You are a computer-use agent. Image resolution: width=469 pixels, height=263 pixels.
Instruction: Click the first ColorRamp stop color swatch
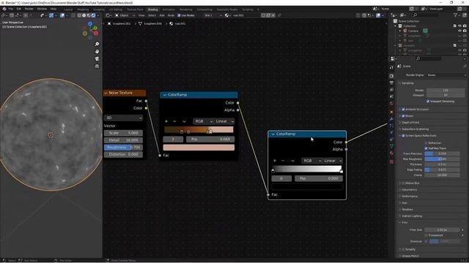pyautogui.click(x=199, y=148)
